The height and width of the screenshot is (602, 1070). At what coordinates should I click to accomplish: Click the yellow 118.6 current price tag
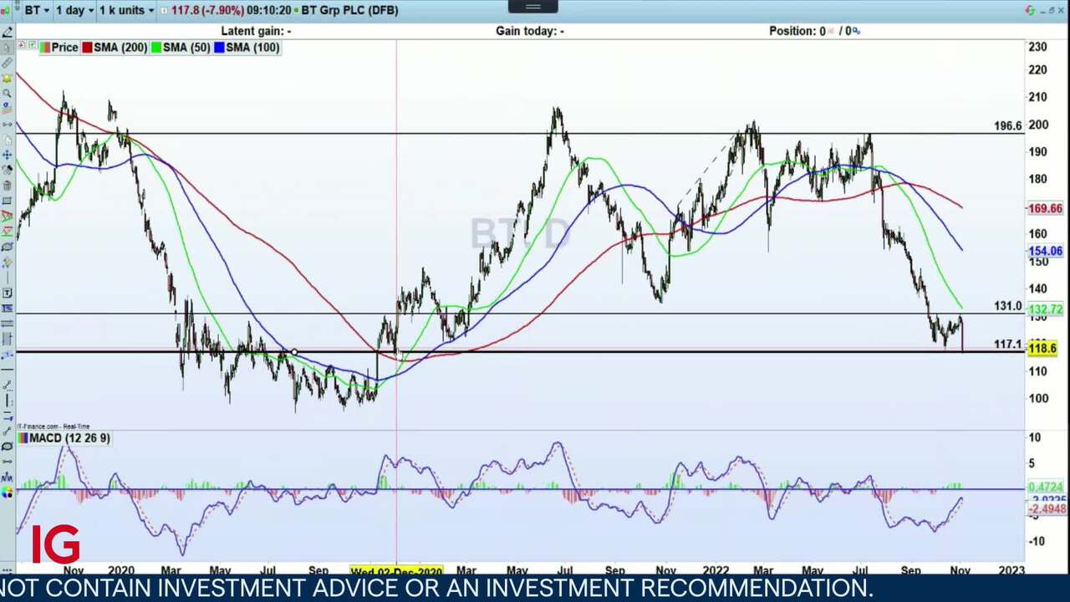[x=1042, y=348]
